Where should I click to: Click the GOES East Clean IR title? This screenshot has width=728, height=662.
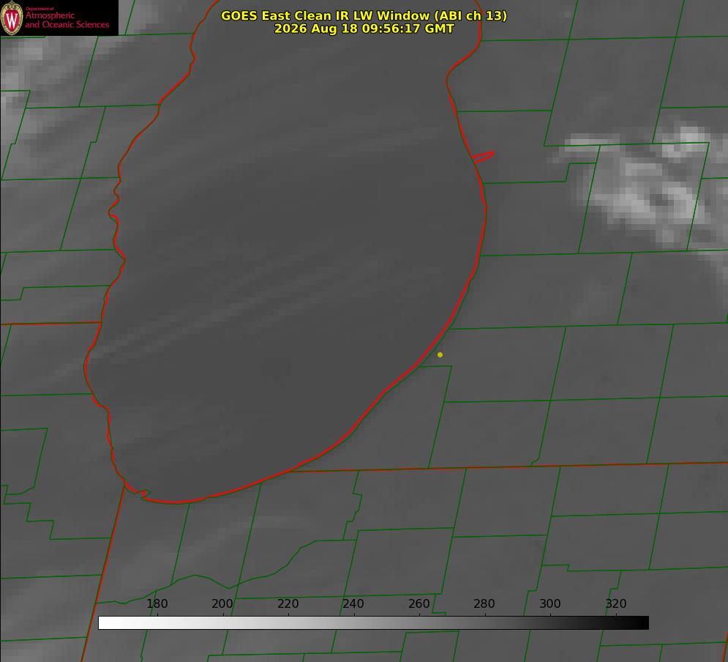tap(364, 15)
